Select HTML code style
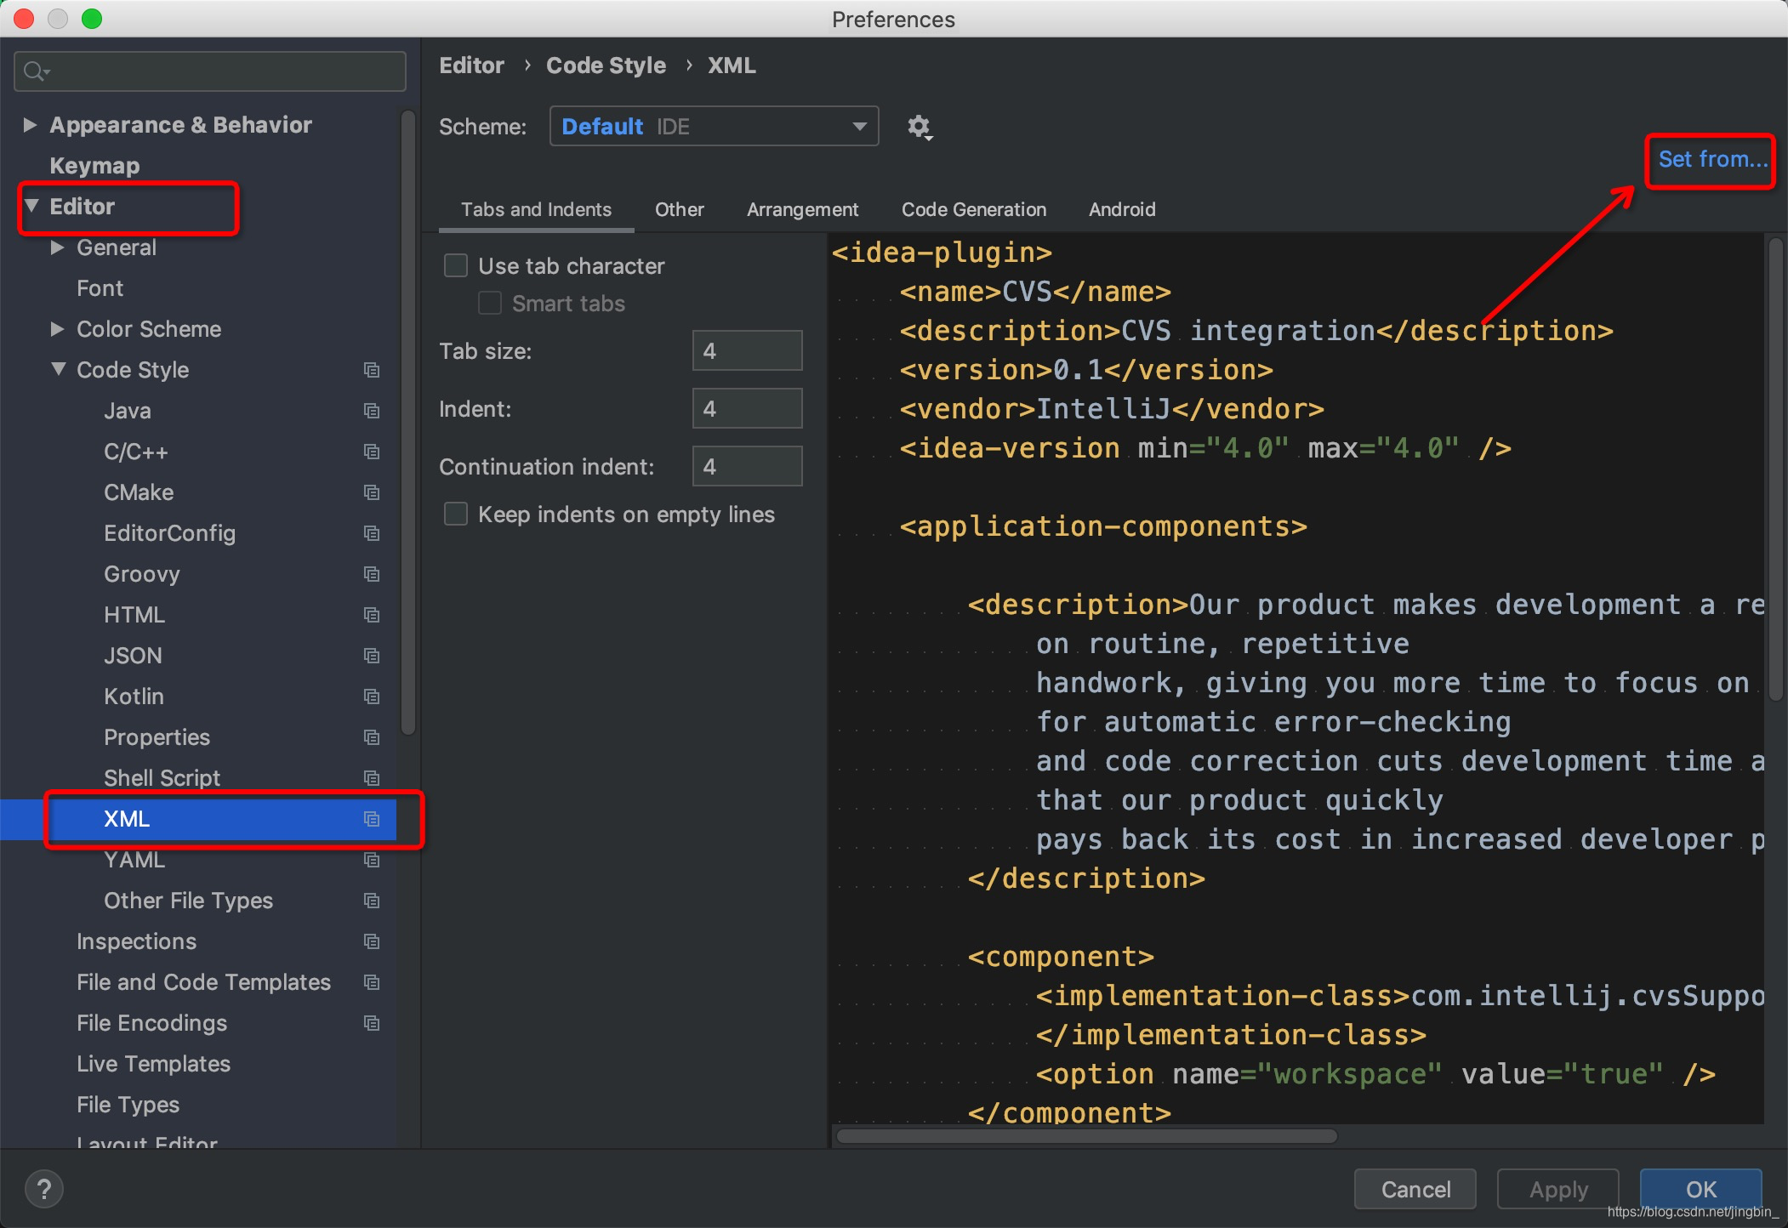 tap(134, 615)
